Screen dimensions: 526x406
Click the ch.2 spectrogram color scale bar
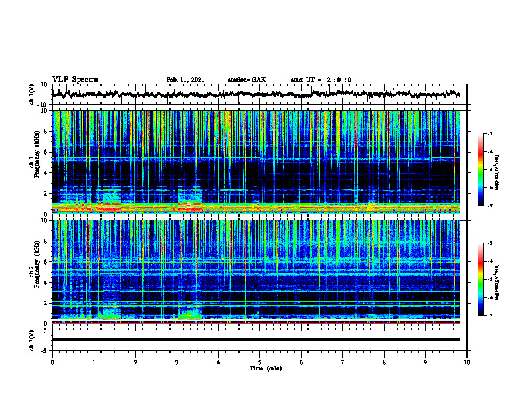tap(481, 279)
